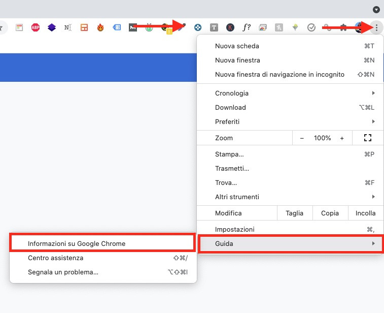
Task: Click the bookmark star in address bar
Action: click(x=1, y=27)
